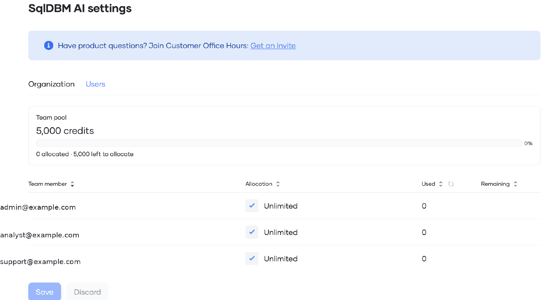Click the Unlimited label for admin@example.com

[x=281, y=206]
